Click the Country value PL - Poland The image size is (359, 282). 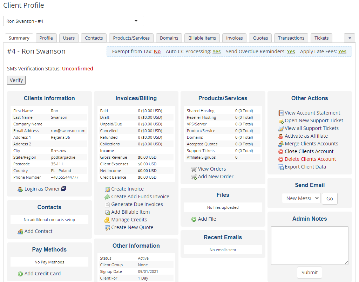[61, 171]
